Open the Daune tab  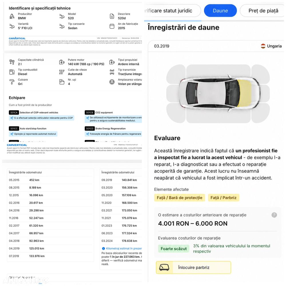(220, 11)
